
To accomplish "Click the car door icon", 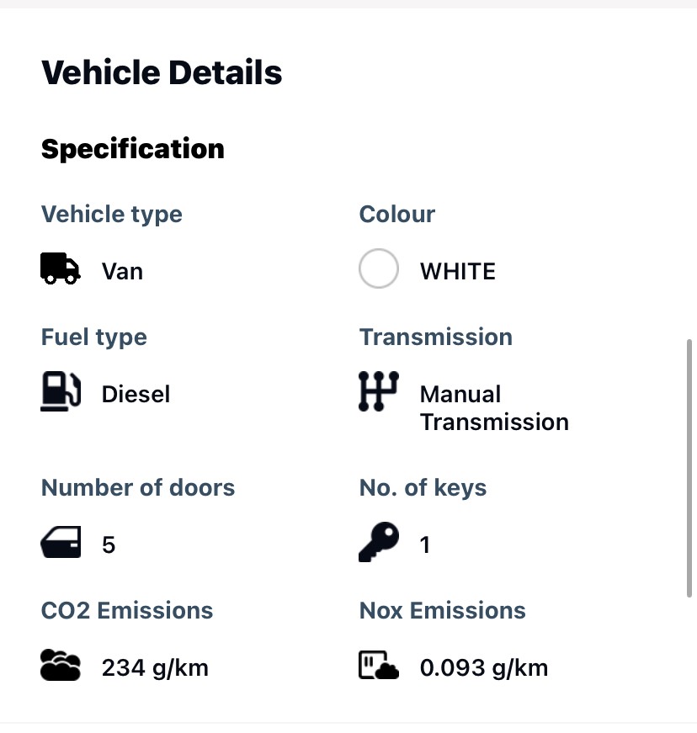I will coord(59,542).
